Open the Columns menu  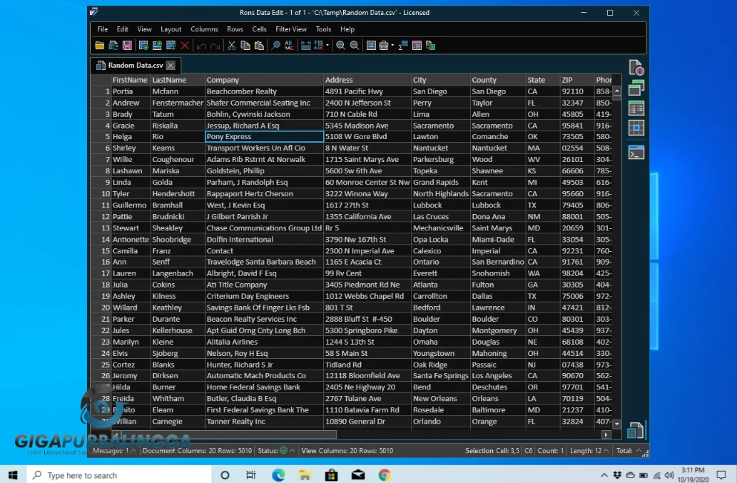click(204, 29)
